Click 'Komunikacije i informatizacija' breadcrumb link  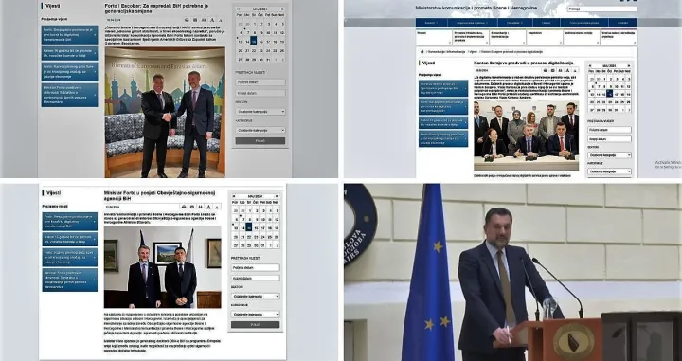tap(447, 52)
